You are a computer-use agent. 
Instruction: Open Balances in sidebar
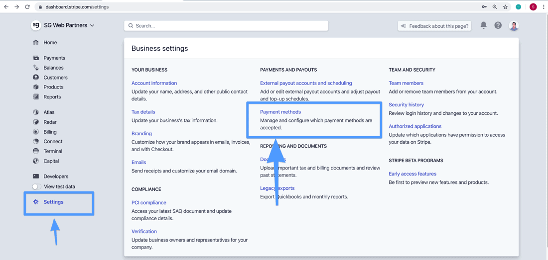point(53,68)
